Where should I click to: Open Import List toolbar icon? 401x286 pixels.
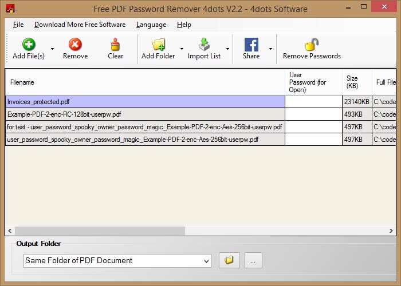point(204,45)
